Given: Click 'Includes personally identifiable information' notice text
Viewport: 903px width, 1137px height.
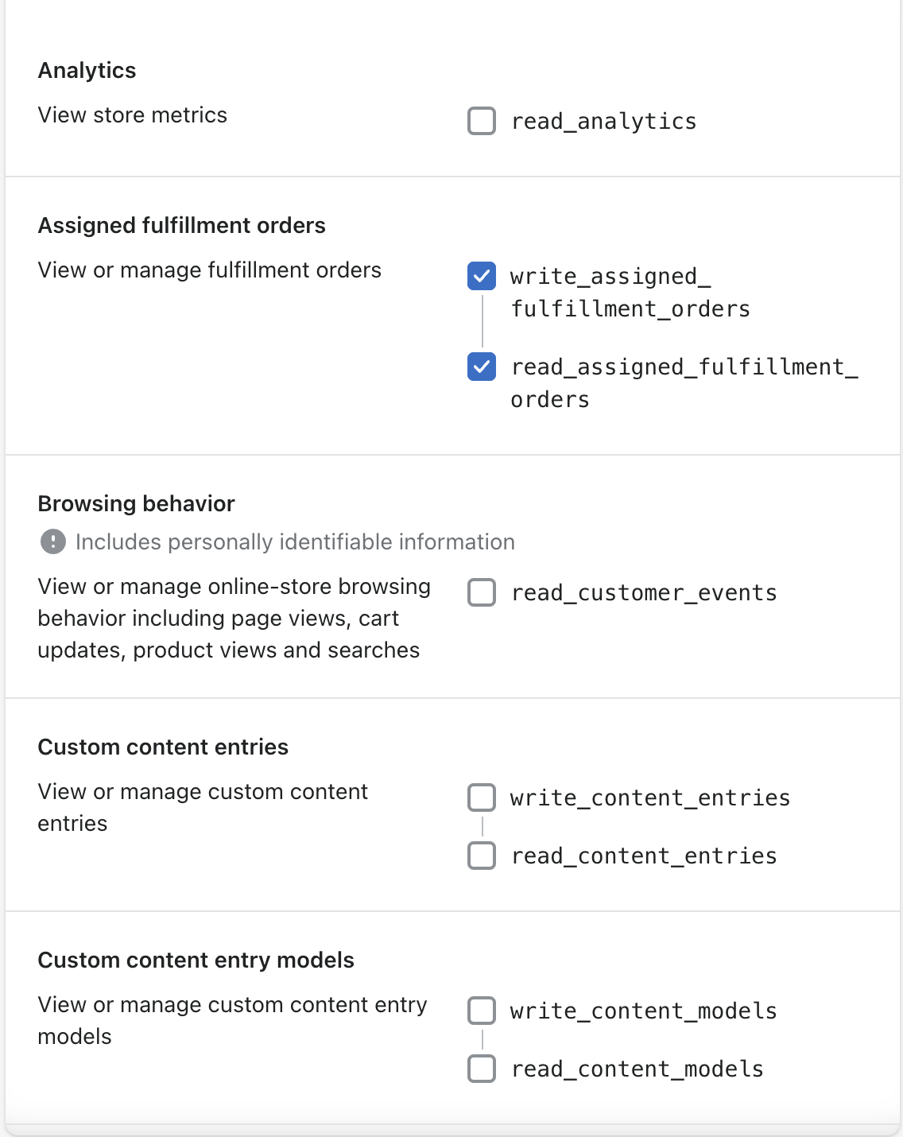Looking at the screenshot, I should click(x=295, y=542).
